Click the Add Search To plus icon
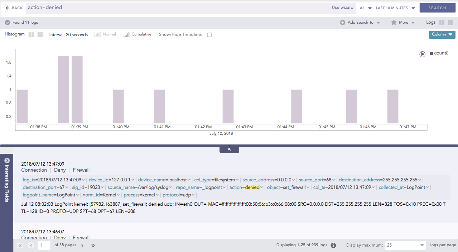458x252 pixels. click(x=343, y=23)
